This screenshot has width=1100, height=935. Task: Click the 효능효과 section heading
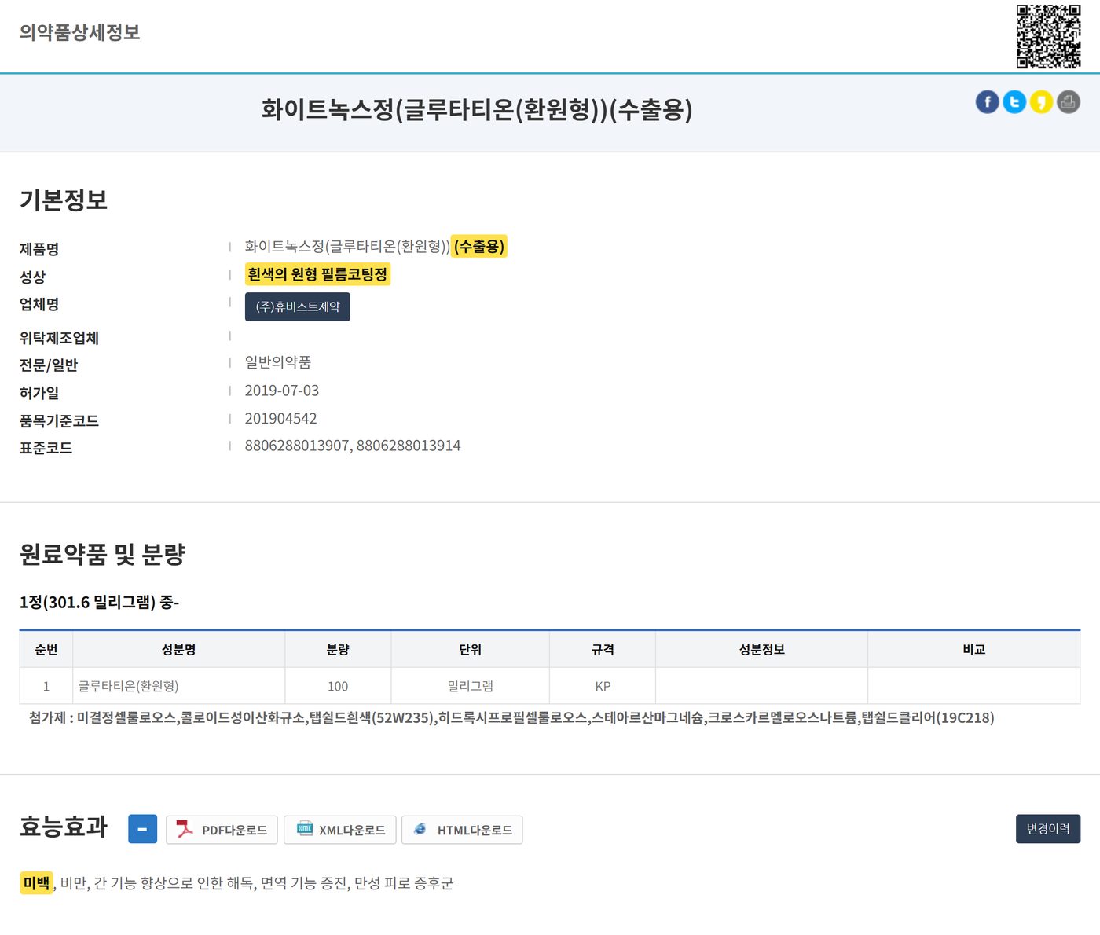click(64, 827)
